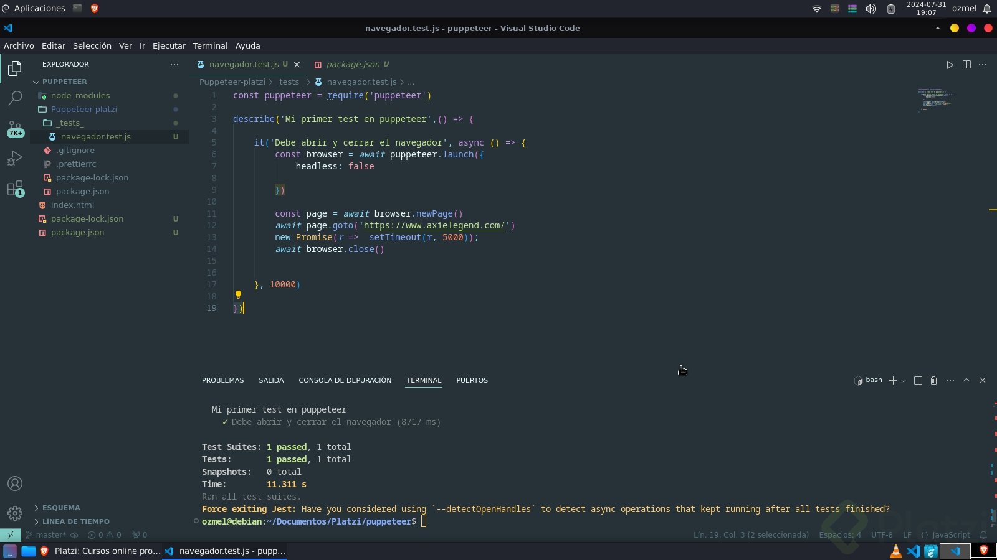The height and width of the screenshot is (560, 997).
Task: Switch to the PUERTOS panel tab
Action: point(472,380)
